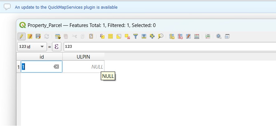Click the New field icon

pyautogui.click(x=172, y=36)
